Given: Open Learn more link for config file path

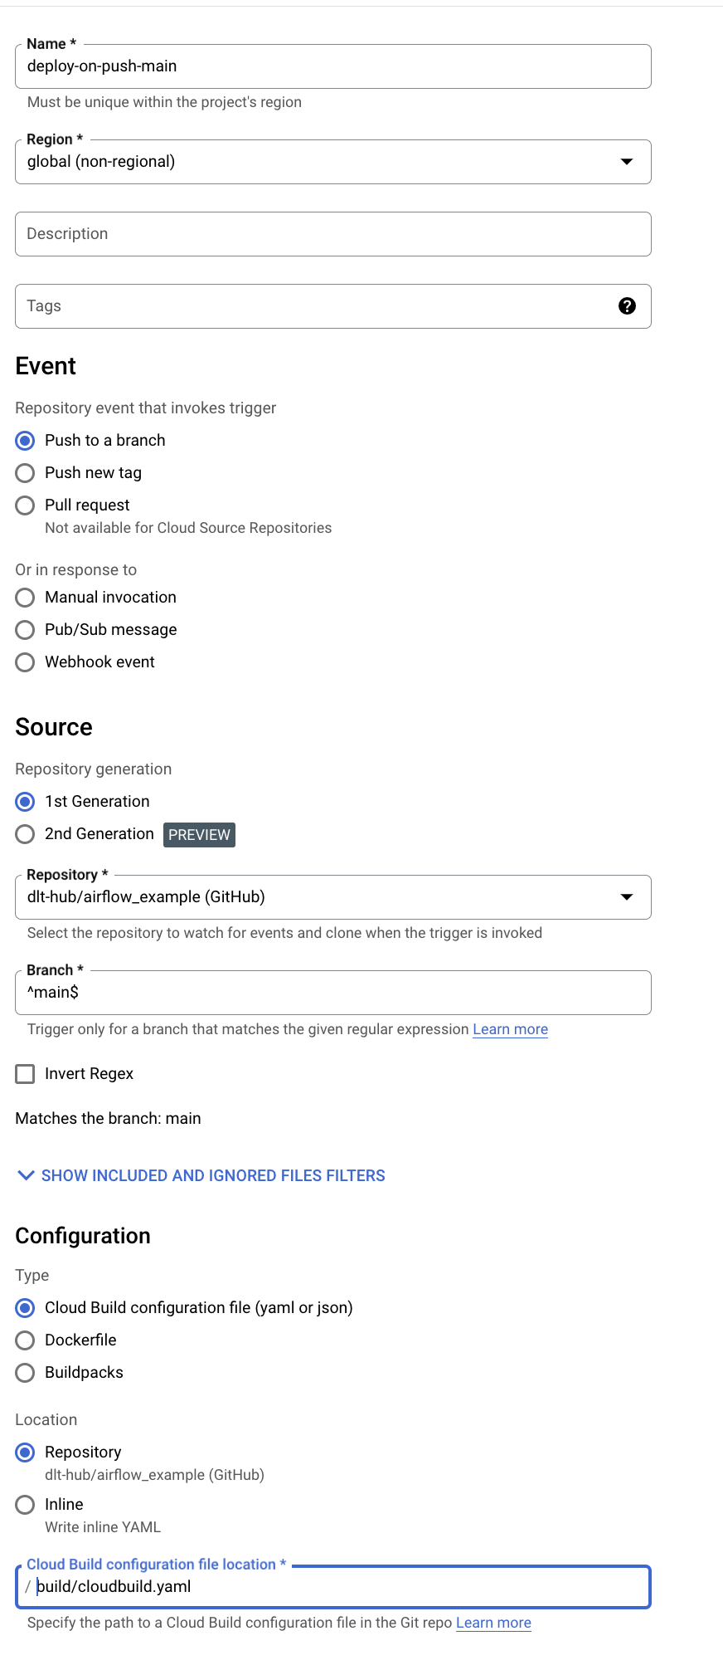Looking at the screenshot, I should (493, 1623).
